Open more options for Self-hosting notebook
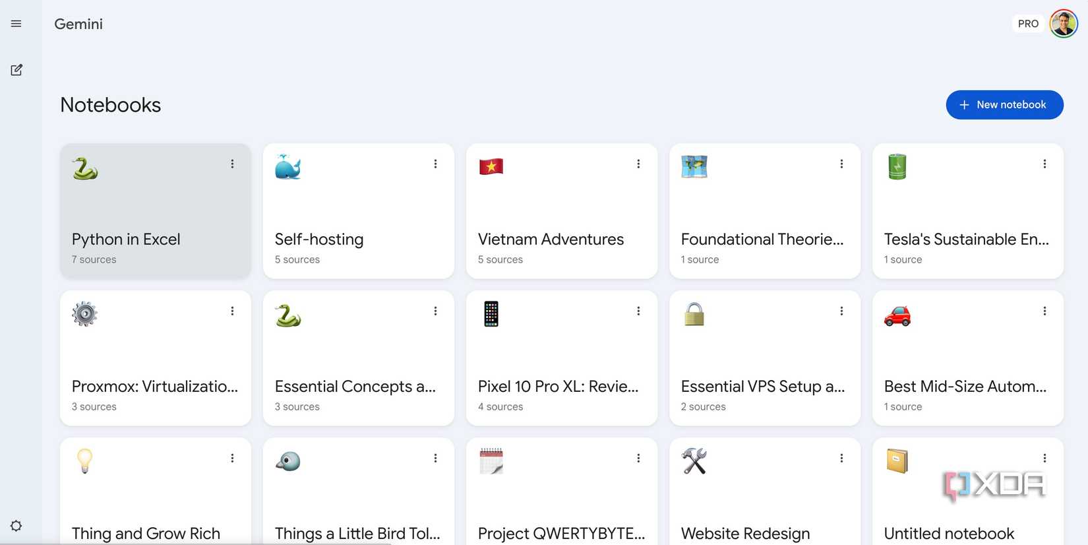1088x545 pixels. click(x=435, y=164)
